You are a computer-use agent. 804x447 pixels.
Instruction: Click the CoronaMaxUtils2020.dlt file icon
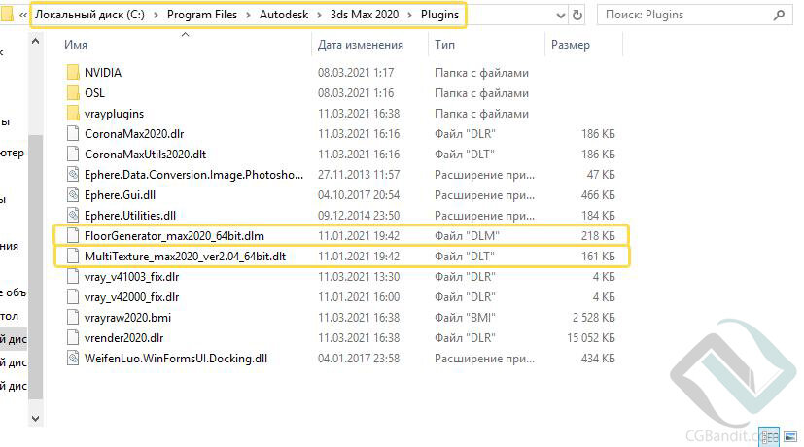tap(73, 155)
